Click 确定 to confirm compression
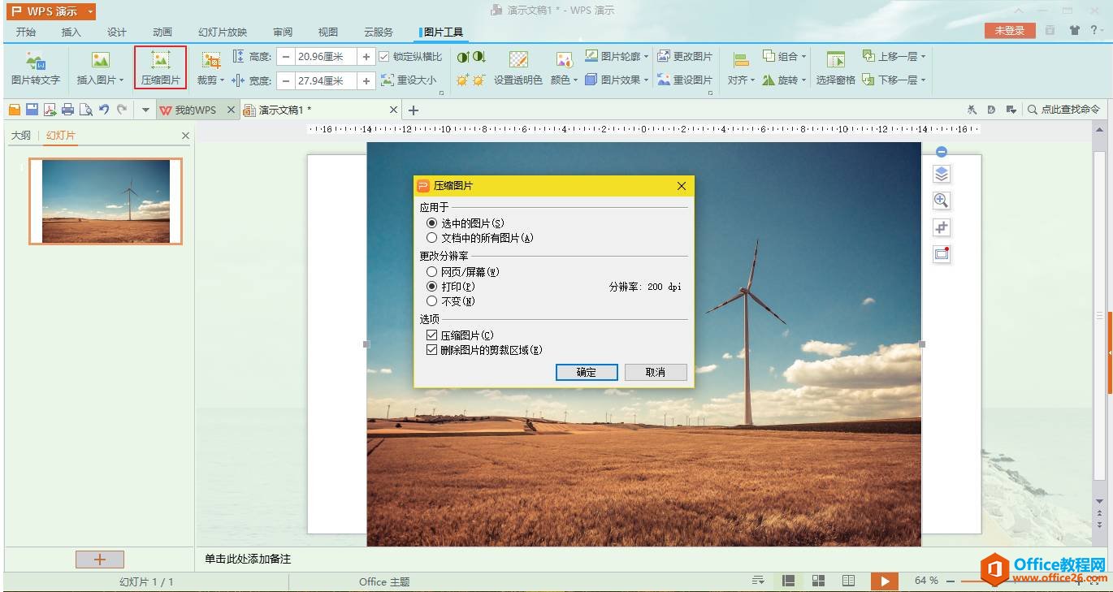 pyautogui.click(x=587, y=372)
